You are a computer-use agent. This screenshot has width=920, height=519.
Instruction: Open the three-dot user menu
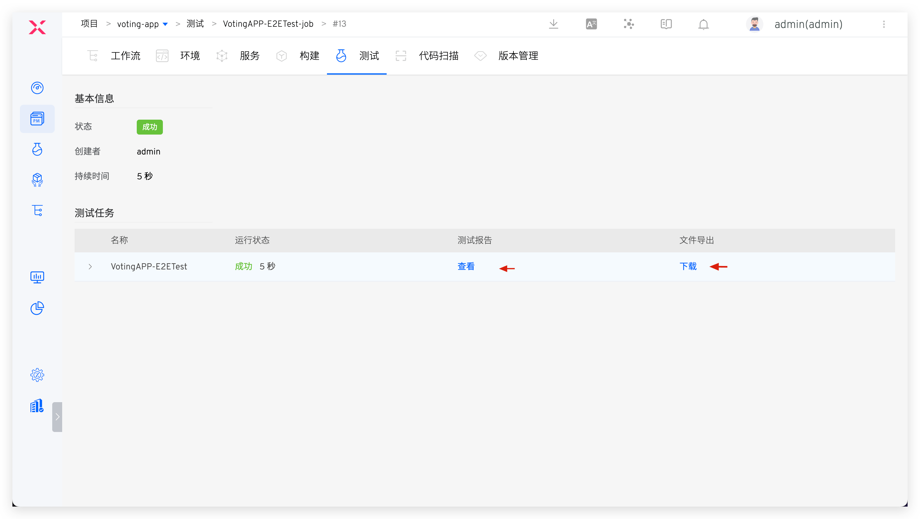click(884, 24)
